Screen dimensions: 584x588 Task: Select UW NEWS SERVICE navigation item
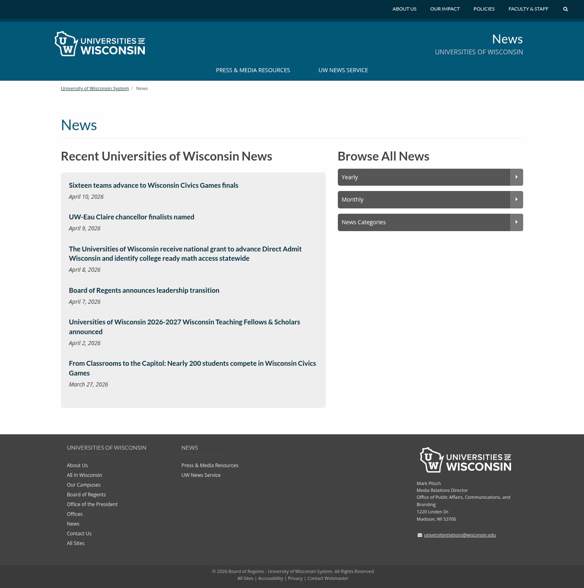click(343, 70)
